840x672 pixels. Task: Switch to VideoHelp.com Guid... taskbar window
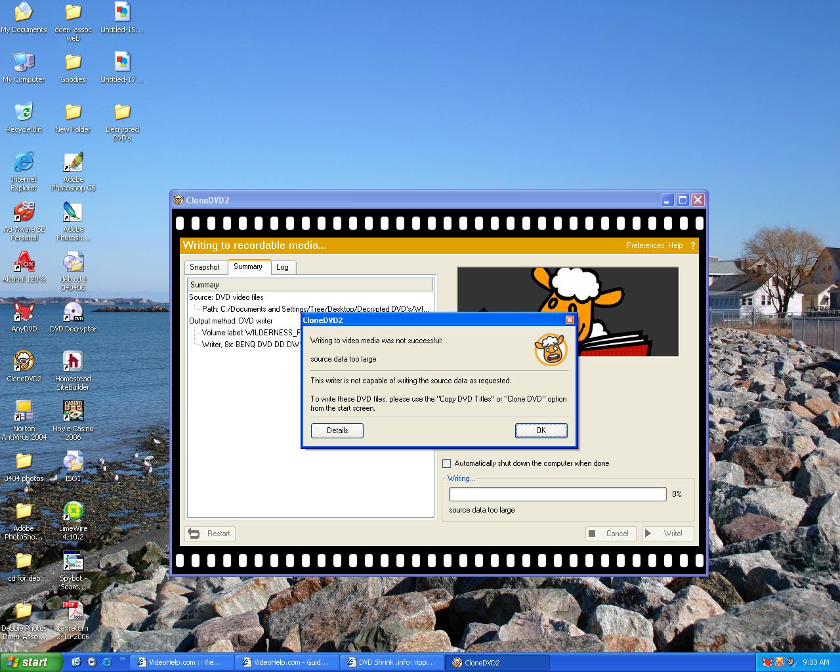288,662
